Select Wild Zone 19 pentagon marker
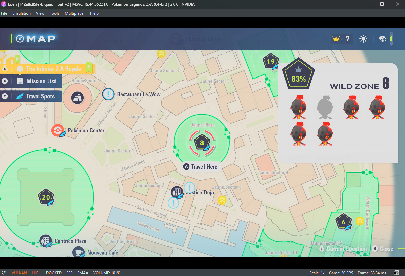 click(271, 62)
